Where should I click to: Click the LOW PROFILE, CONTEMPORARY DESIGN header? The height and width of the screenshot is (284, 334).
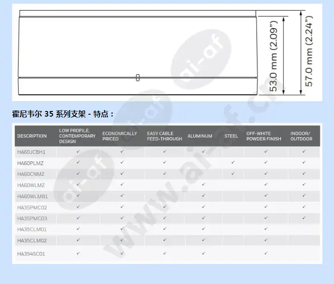coord(77,136)
